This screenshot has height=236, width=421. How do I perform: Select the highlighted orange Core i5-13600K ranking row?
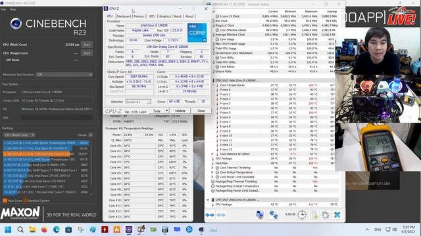(x=45, y=154)
